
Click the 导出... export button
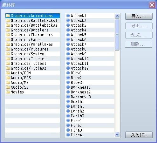point(139,26)
